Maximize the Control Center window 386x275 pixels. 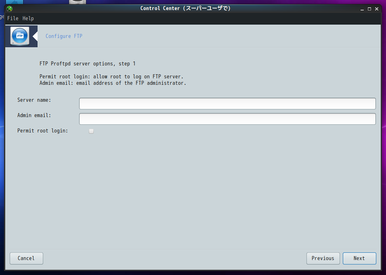click(369, 9)
